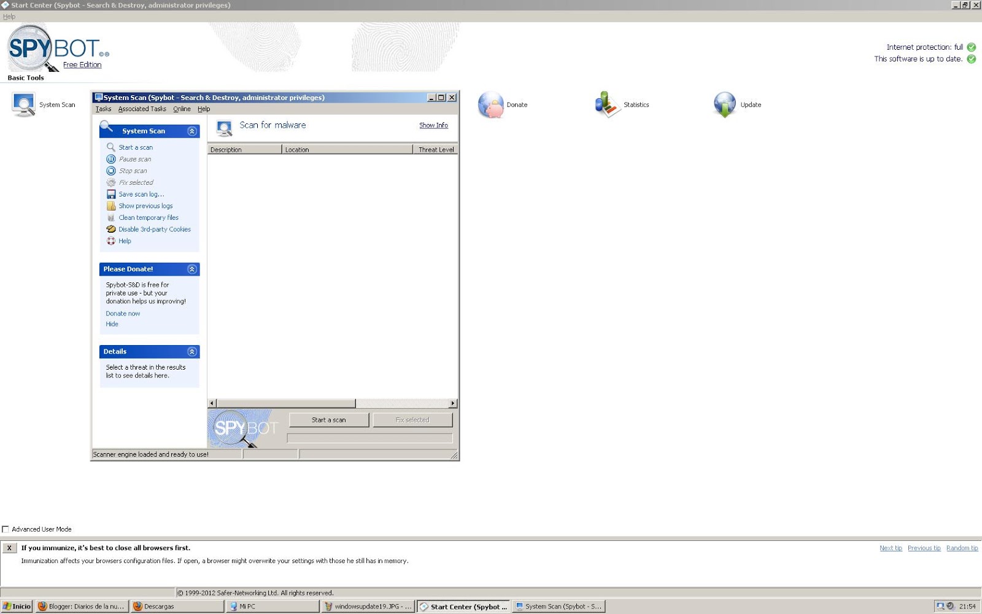
Task: Click the Update globe icon
Action: [725, 104]
